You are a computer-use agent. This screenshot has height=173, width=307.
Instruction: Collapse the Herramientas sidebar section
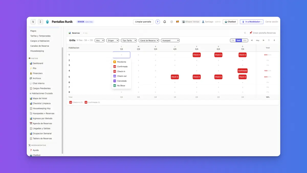pyautogui.click(x=37, y=145)
